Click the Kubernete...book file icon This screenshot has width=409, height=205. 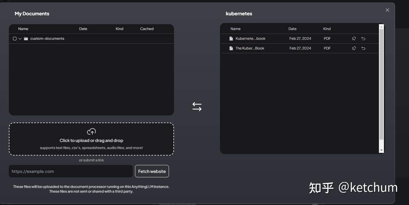pos(231,39)
